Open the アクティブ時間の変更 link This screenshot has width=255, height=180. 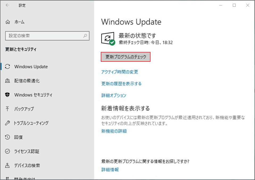[x=120, y=72]
